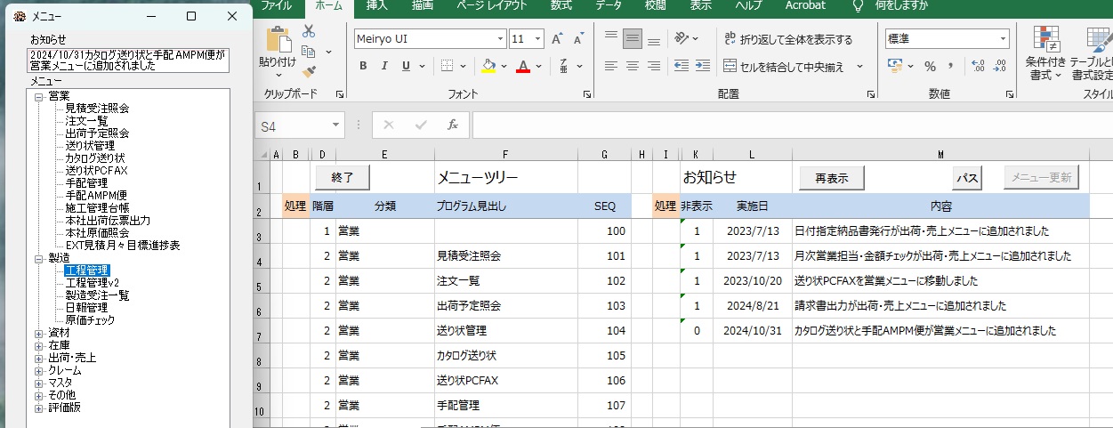Click the S4 name box field
Viewport: 1113px width, 428px height.
click(292, 126)
